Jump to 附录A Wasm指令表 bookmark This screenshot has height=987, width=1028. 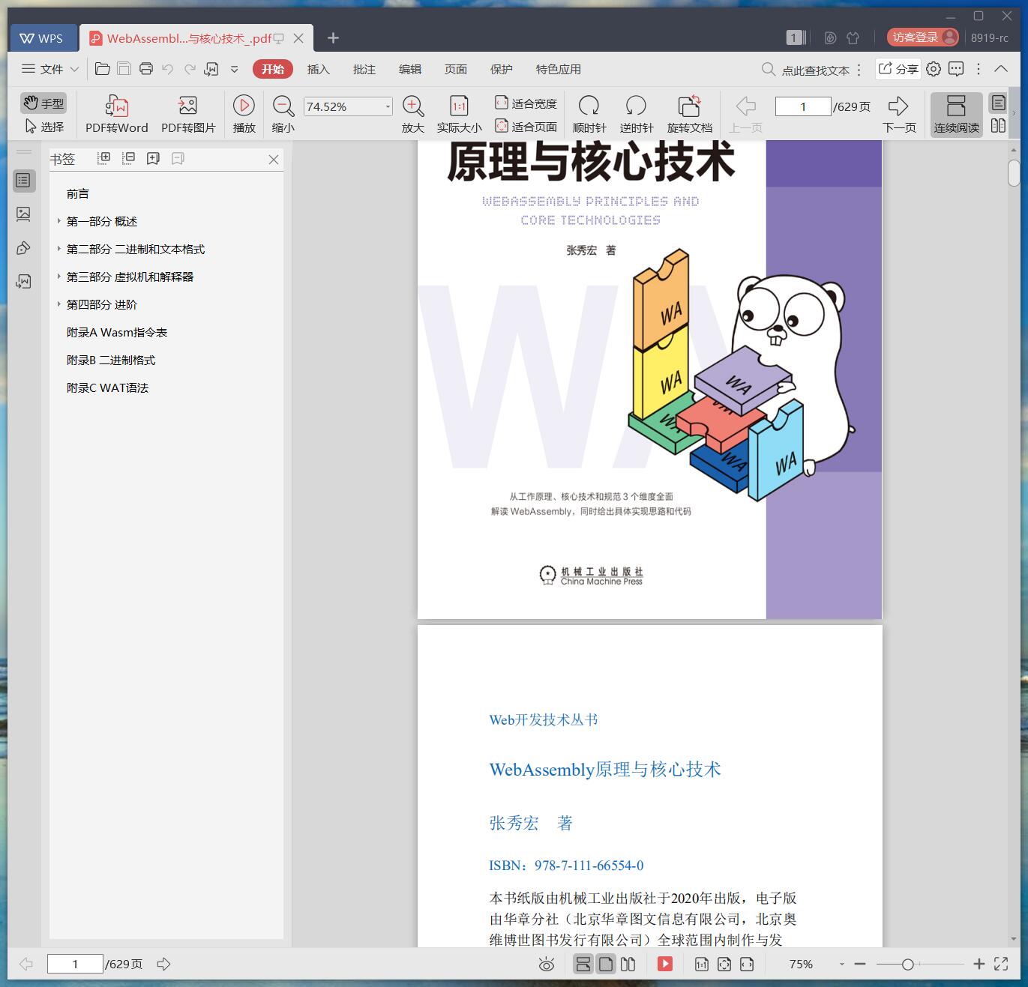pyautogui.click(x=117, y=332)
